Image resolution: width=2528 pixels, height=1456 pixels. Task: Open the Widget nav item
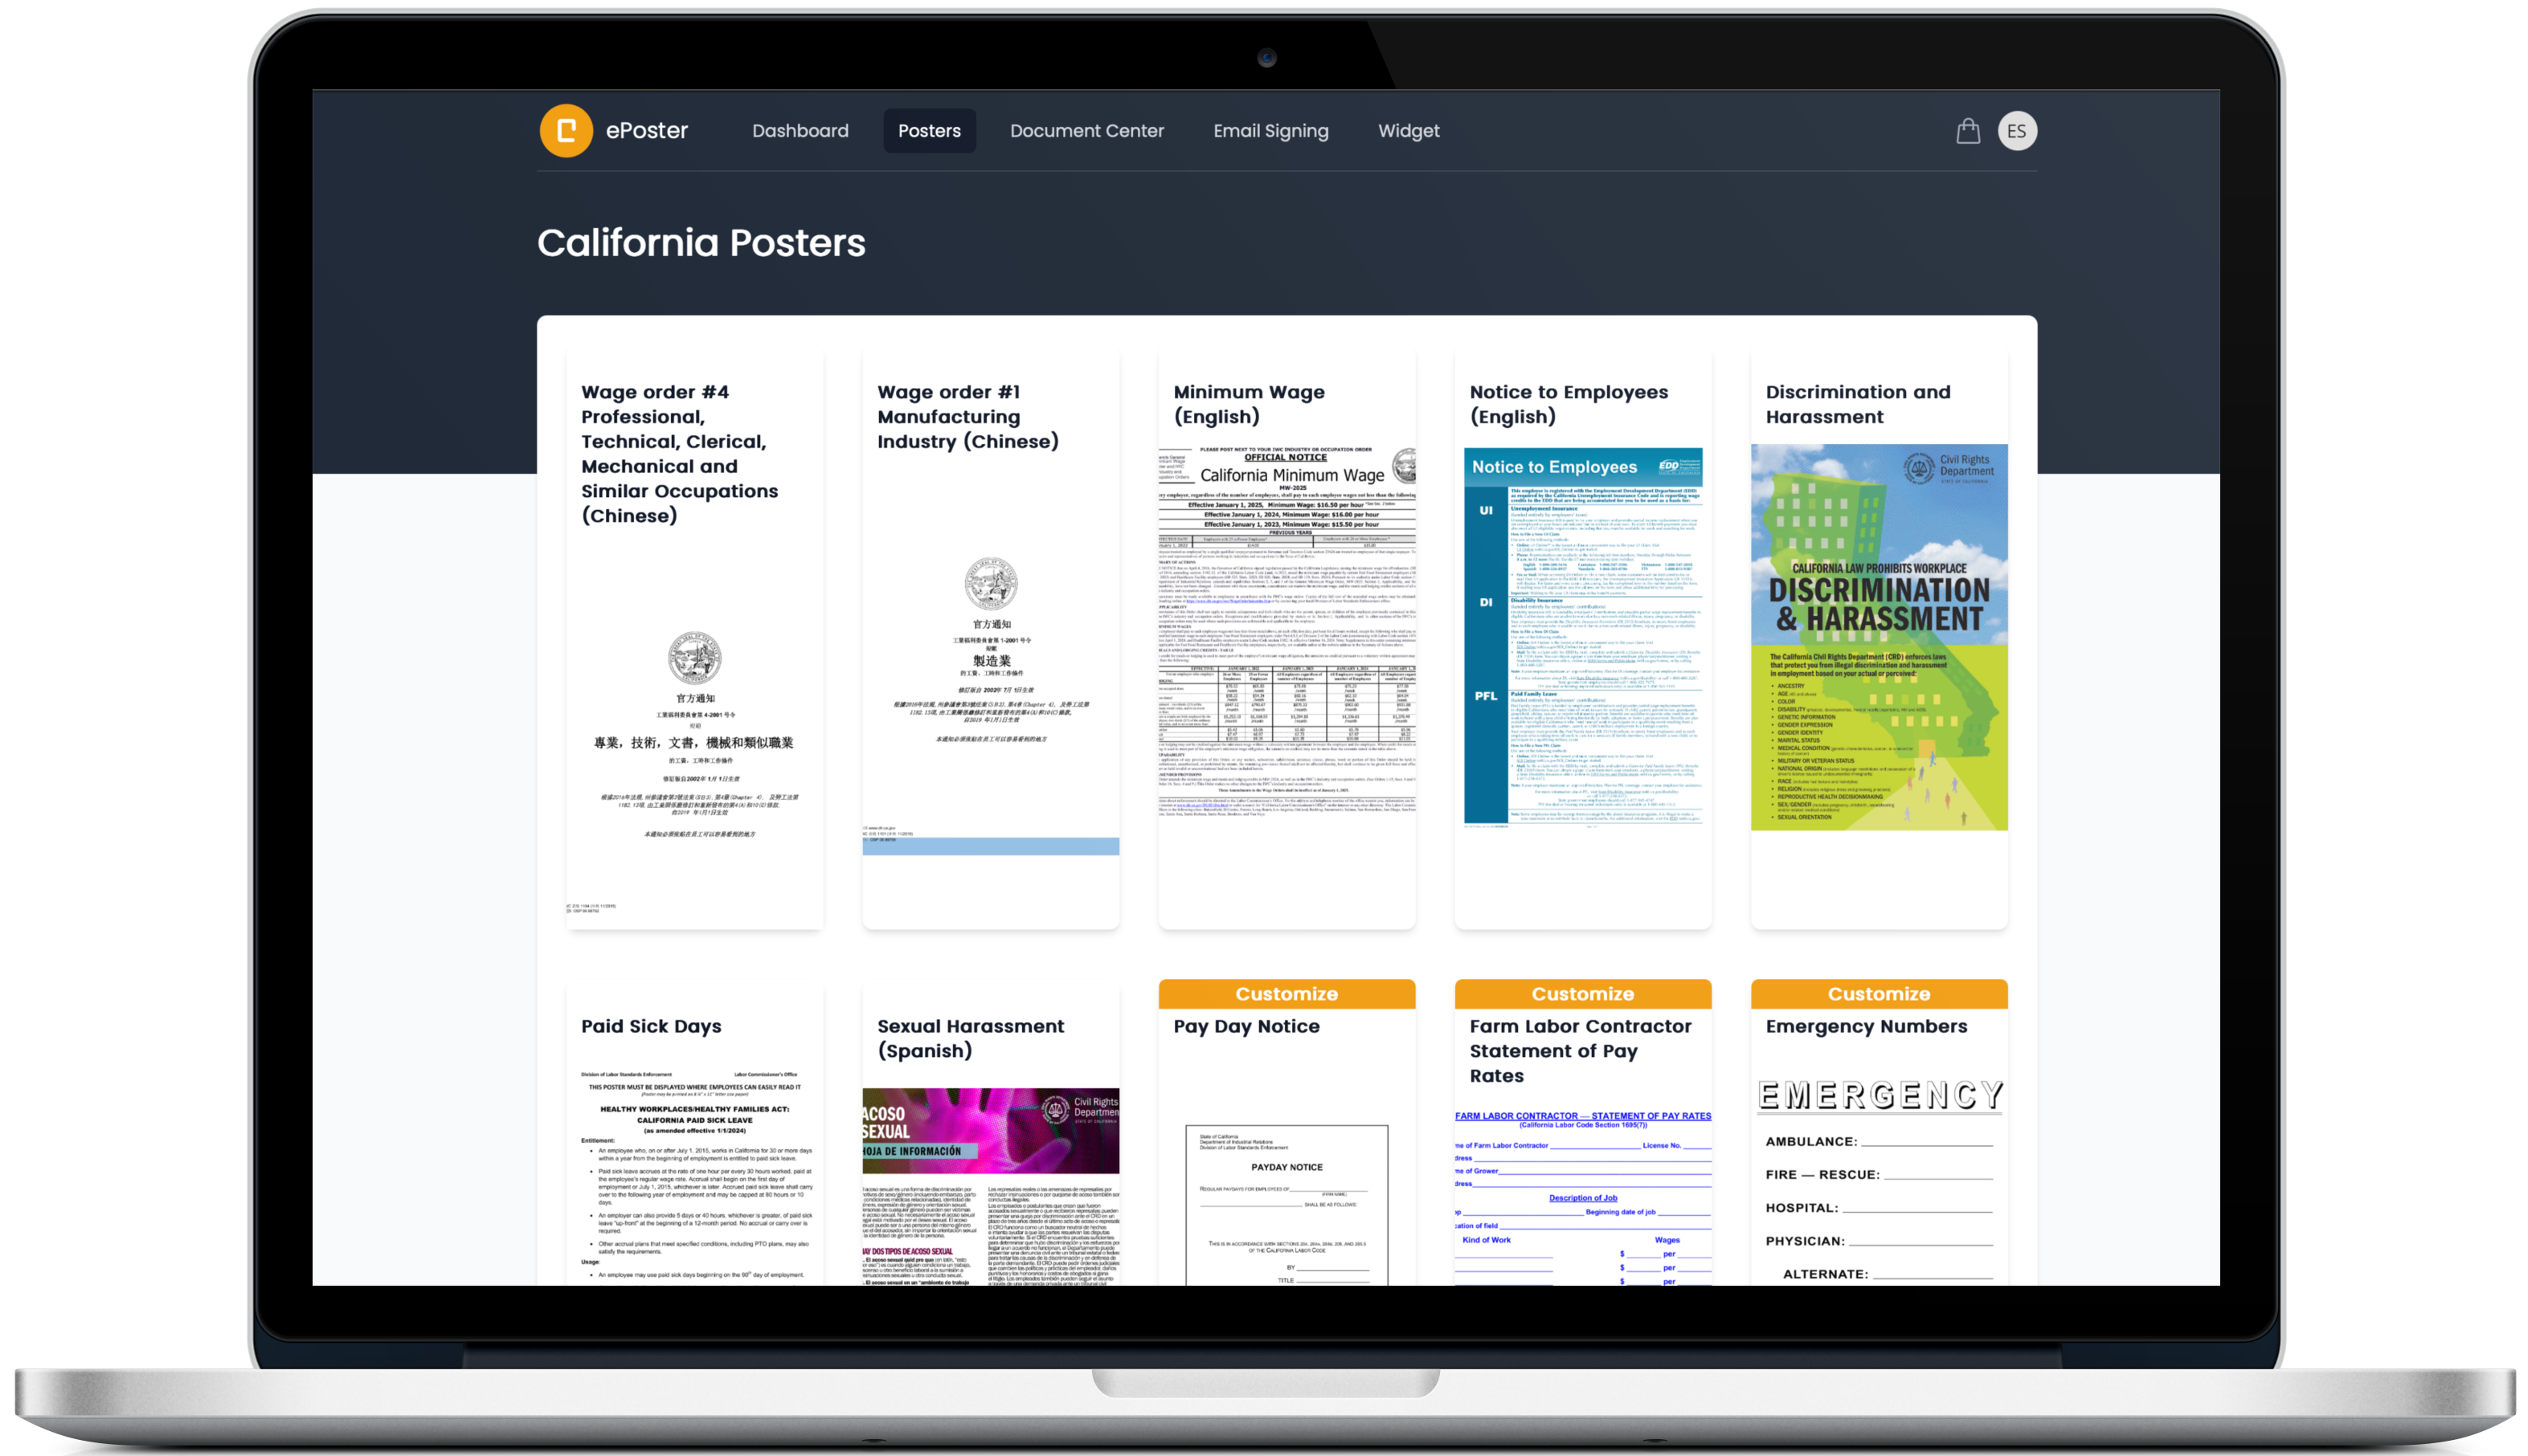(x=1408, y=131)
